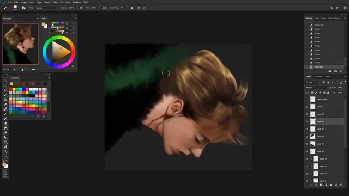Screen dimensions: 349x196
Task: Add layer style fx icon
Action: [316, 185]
